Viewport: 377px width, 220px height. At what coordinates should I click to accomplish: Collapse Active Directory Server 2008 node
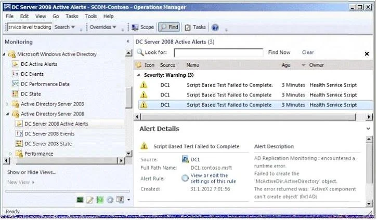click(x=7, y=114)
